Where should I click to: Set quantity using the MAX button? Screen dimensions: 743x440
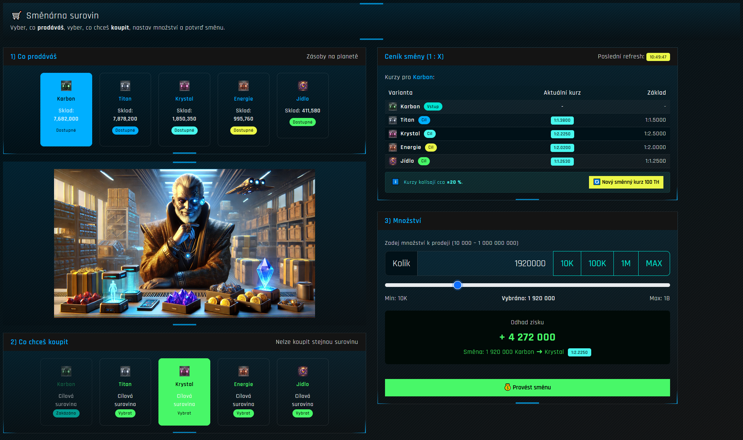click(654, 264)
